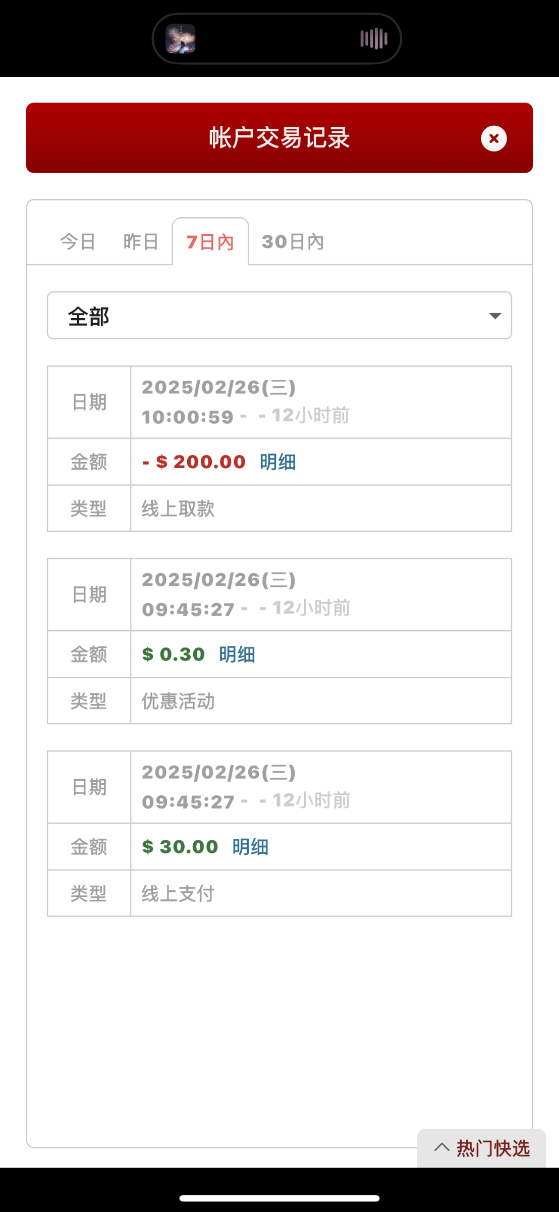
Task: Open the 全部 transaction type dropdown
Action: click(x=279, y=316)
